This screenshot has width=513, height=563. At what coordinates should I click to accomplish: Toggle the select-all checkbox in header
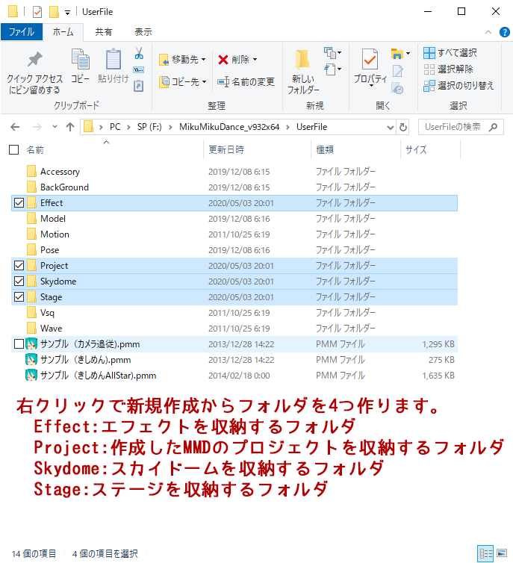pyautogui.click(x=13, y=150)
